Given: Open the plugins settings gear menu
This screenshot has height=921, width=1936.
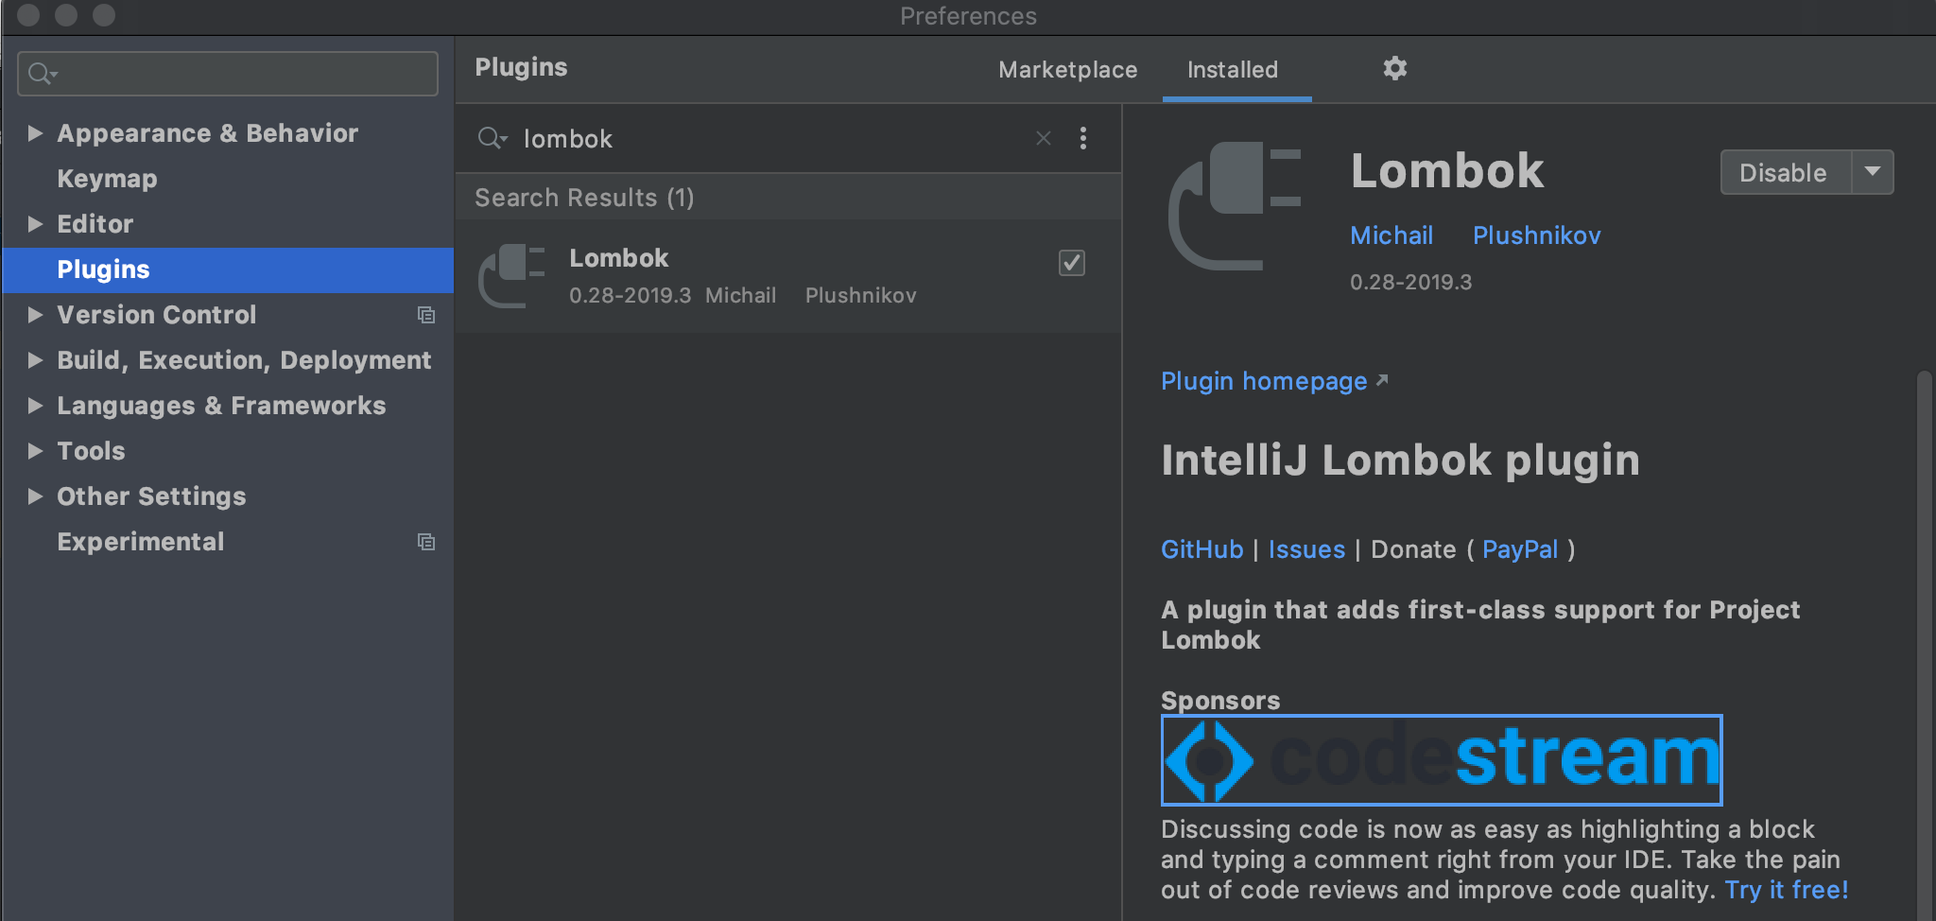Looking at the screenshot, I should (x=1394, y=68).
